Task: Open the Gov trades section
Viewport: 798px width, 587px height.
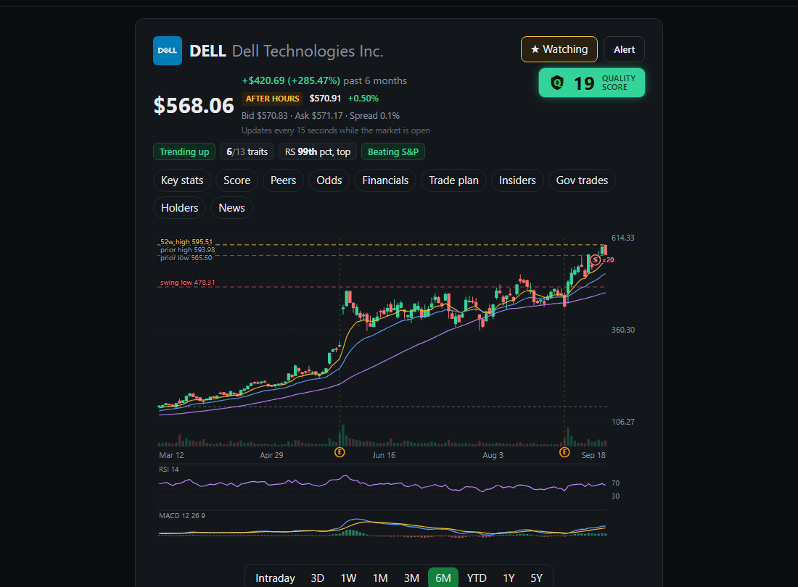Action: [582, 180]
